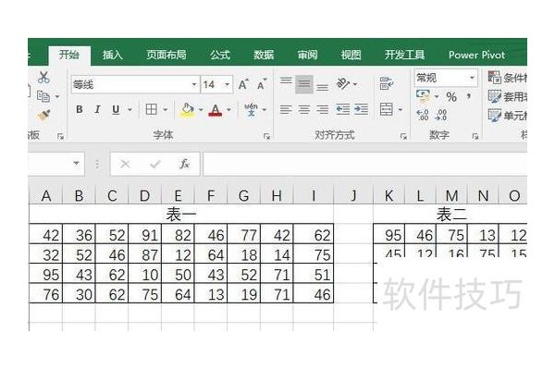Open the 视图 tab

[x=351, y=55]
